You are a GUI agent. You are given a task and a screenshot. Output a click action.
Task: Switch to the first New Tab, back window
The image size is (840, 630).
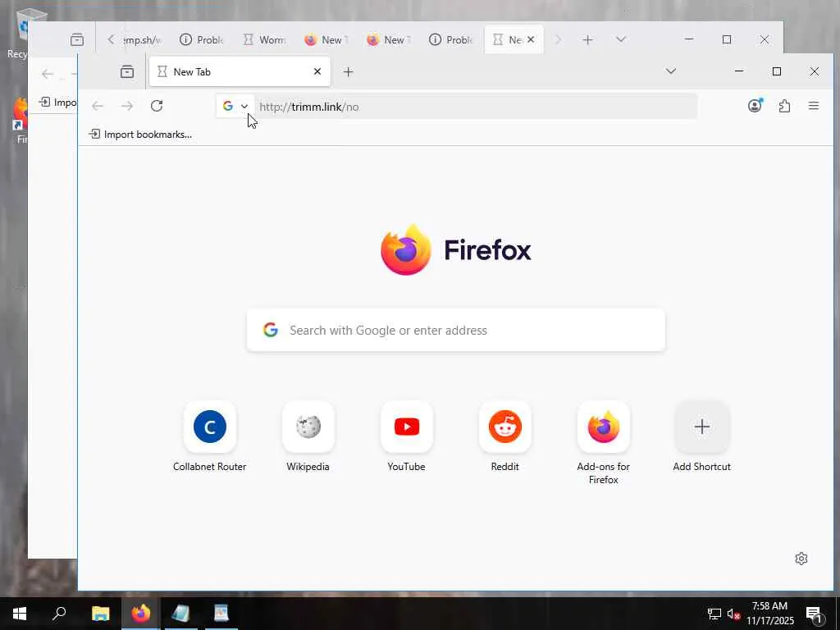[x=326, y=39]
